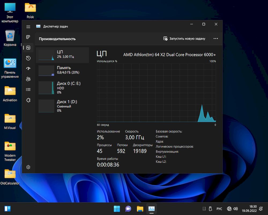Open the Users page icon
268x215 pixels.
(28, 79)
